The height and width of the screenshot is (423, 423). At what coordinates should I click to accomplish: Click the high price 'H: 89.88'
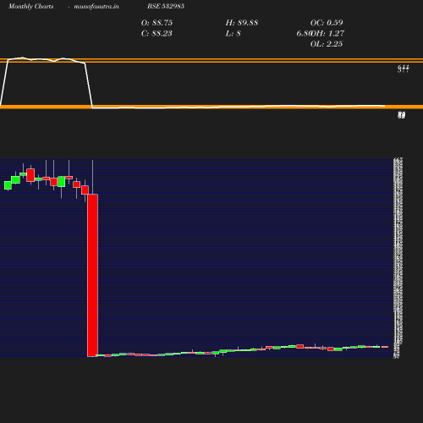[x=242, y=23]
